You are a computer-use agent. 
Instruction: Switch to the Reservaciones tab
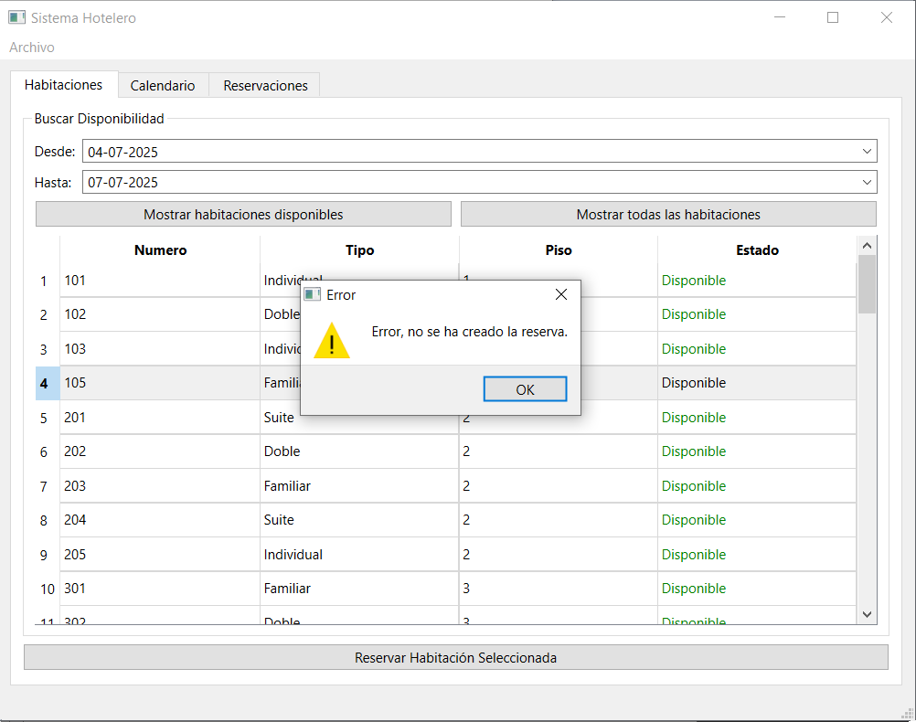(265, 85)
